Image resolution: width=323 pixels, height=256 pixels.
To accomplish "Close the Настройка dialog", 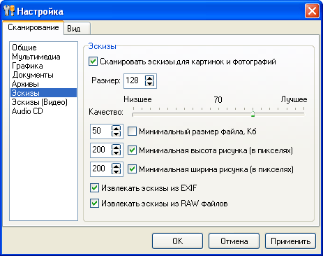I will [312, 11].
